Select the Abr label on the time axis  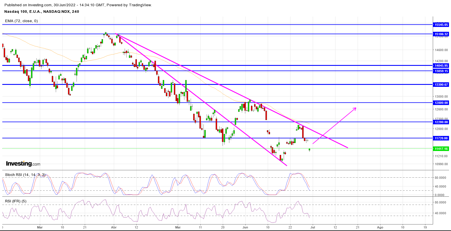click(114, 227)
